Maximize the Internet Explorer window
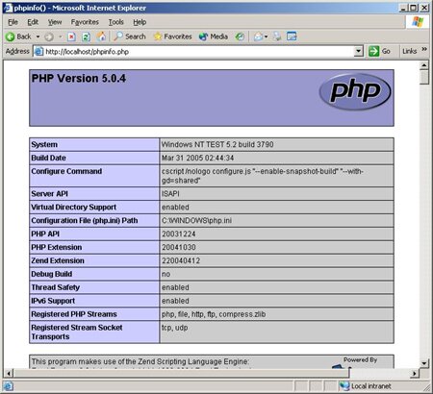Image resolution: width=433 pixels, height=394 pixels. pyautogui.click(x=414, y=8)
